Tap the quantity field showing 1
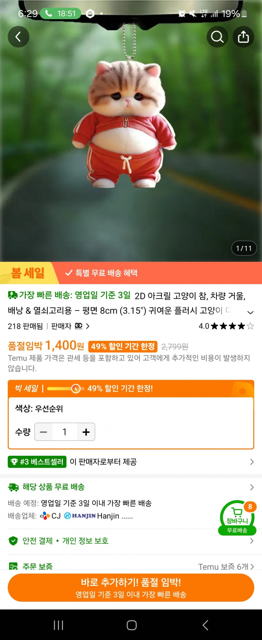The image size is (262, 640). [x=65, y=432]
